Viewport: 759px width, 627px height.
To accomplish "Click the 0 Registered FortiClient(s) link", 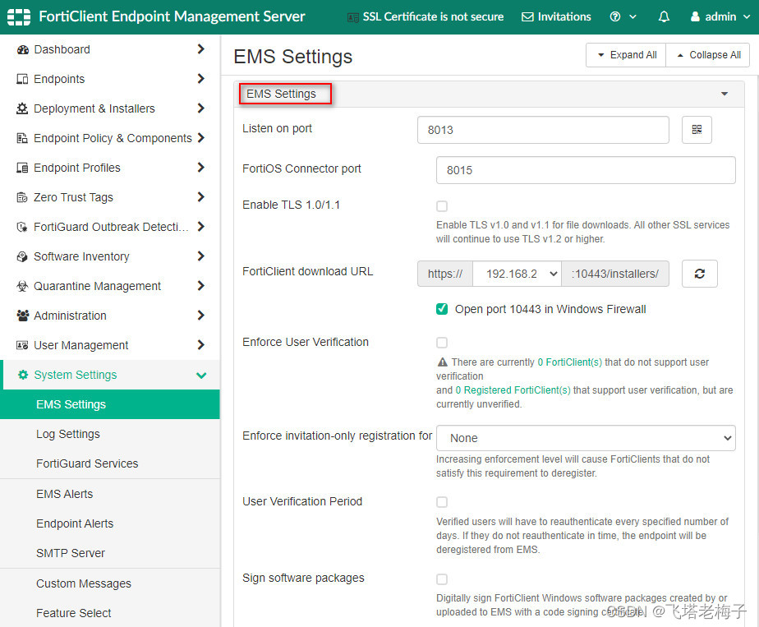I will pos(513,390).
